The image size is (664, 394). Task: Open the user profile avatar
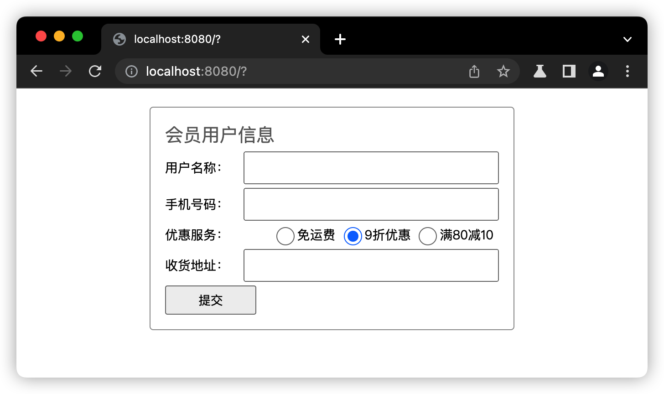click(x=598, y=71)
